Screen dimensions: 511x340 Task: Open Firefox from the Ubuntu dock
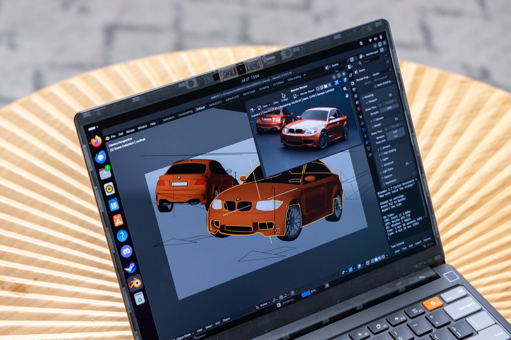(96, 141)
